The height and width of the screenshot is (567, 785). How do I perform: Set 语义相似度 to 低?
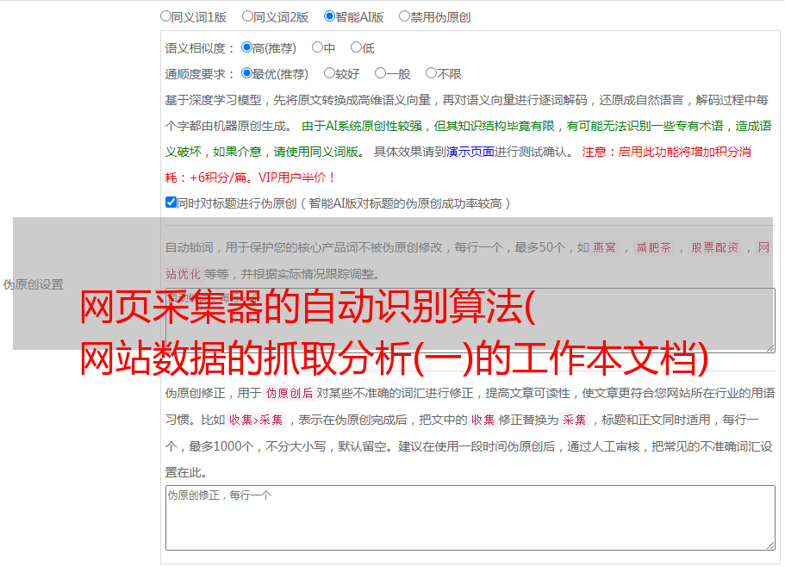click(x=356, y=47)
